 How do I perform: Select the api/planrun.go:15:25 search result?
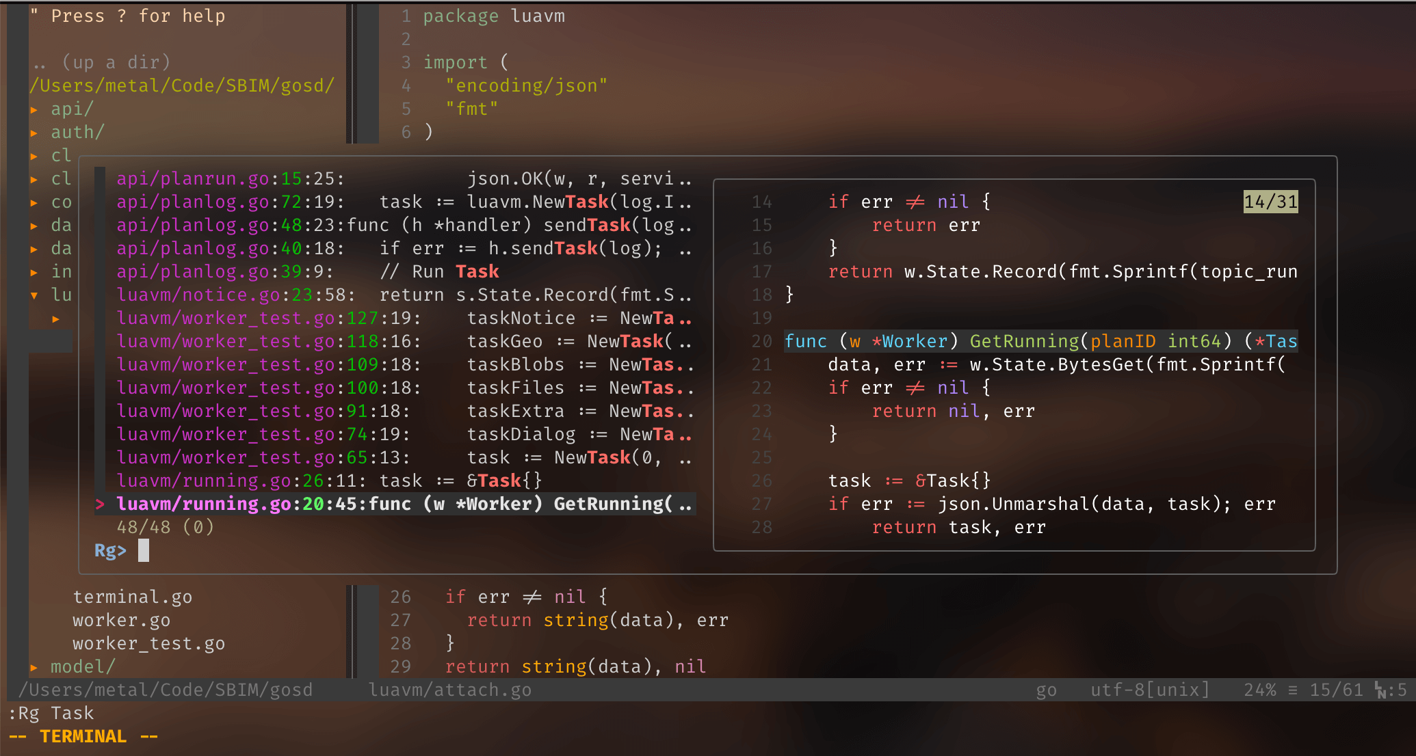pyautogui.click(x=404, y=179)
